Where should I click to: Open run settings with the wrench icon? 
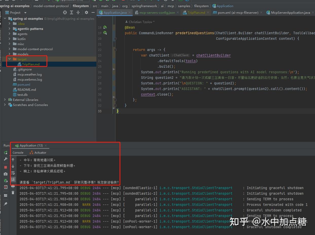[6, 159]
